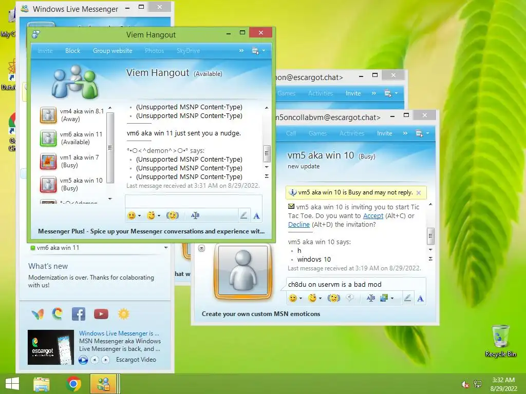Click the MSN butterfly icon in Messenger
This screenshot has height=394, width=526.
click(37, 314)
